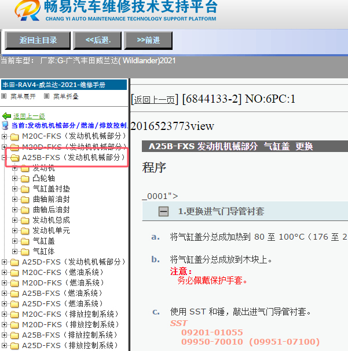
Task: Open A25D-FXS（燃油系统） tree label
Action: coord(63,304)
